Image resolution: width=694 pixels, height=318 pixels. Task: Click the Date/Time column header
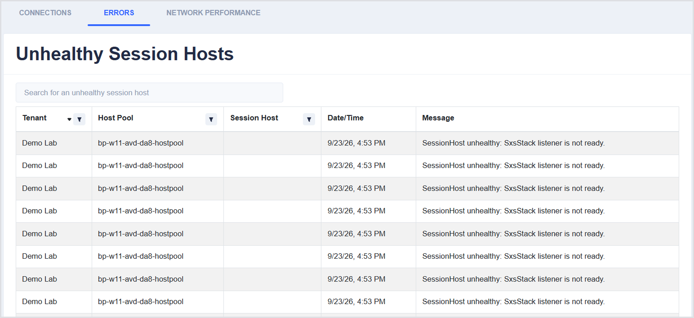point(346,118)
